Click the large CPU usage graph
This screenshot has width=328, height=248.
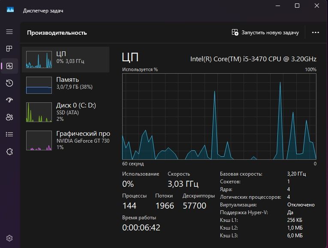219,117
